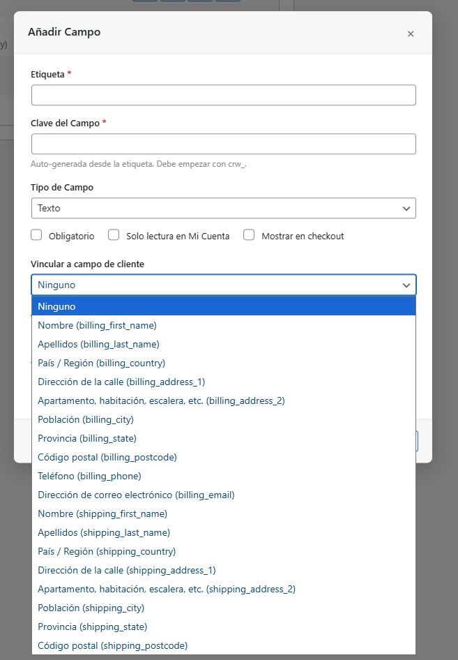Image resolution: width=458 pixels, height=660 pixels.
Task: Pick País / Región (billing_country)
Action: pyautogui.click(x=101, y=363)
